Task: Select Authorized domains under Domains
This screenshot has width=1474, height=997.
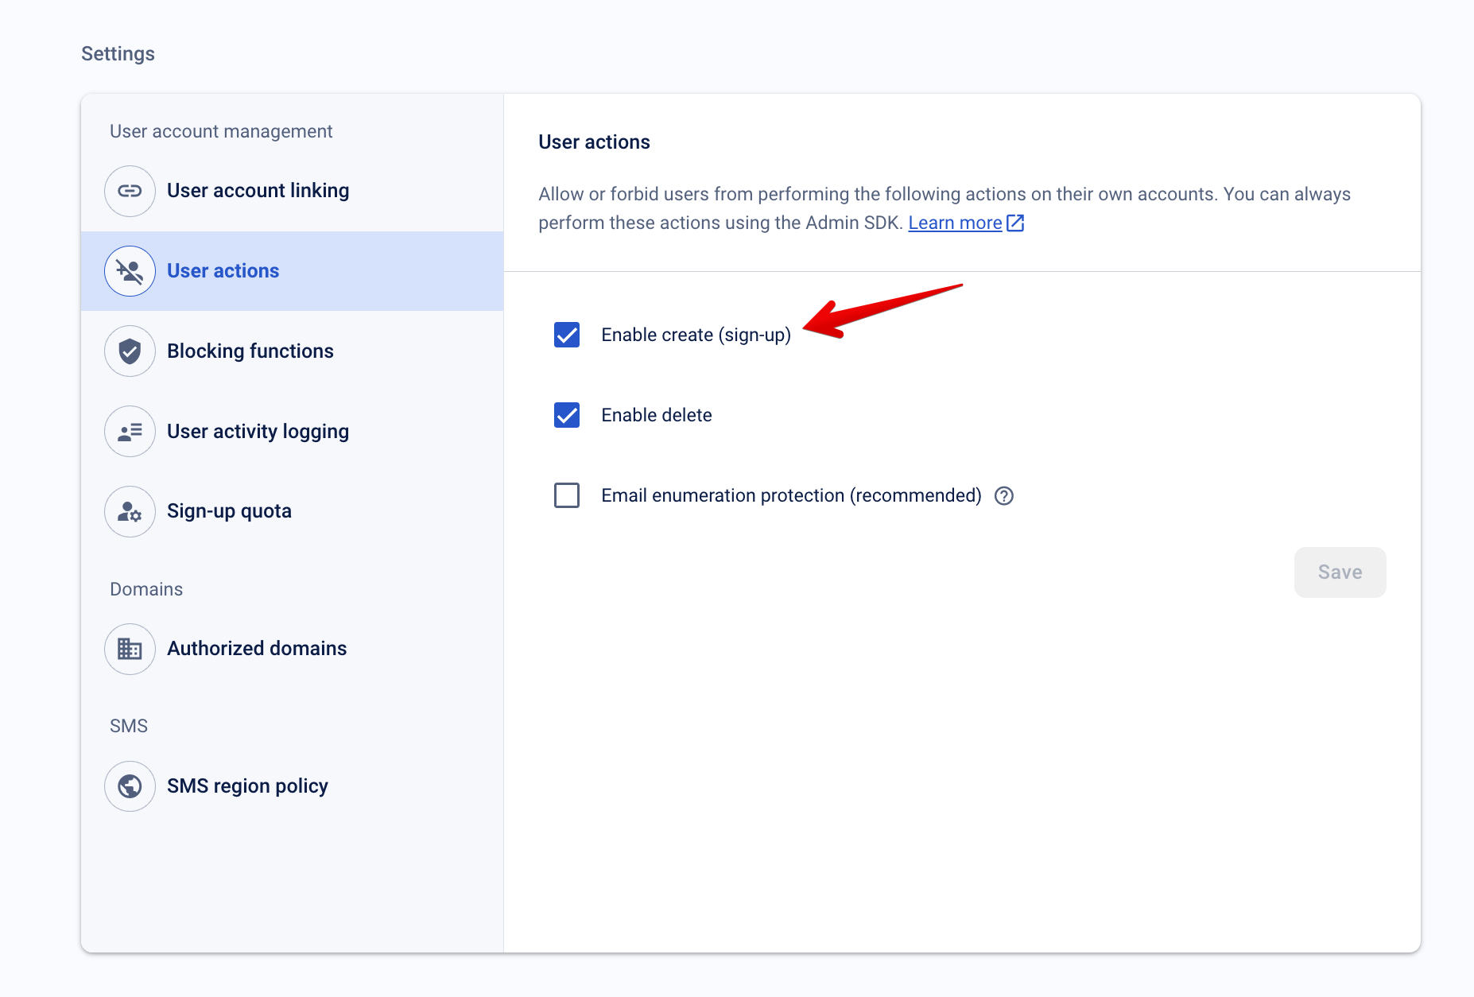Action: point(256,648)
